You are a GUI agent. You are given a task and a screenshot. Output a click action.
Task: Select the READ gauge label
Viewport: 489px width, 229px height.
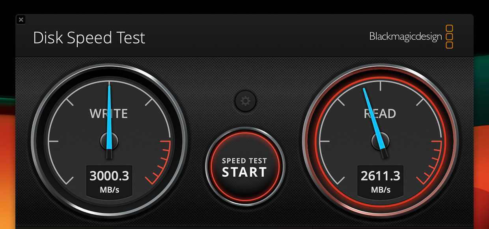[380, 114]
